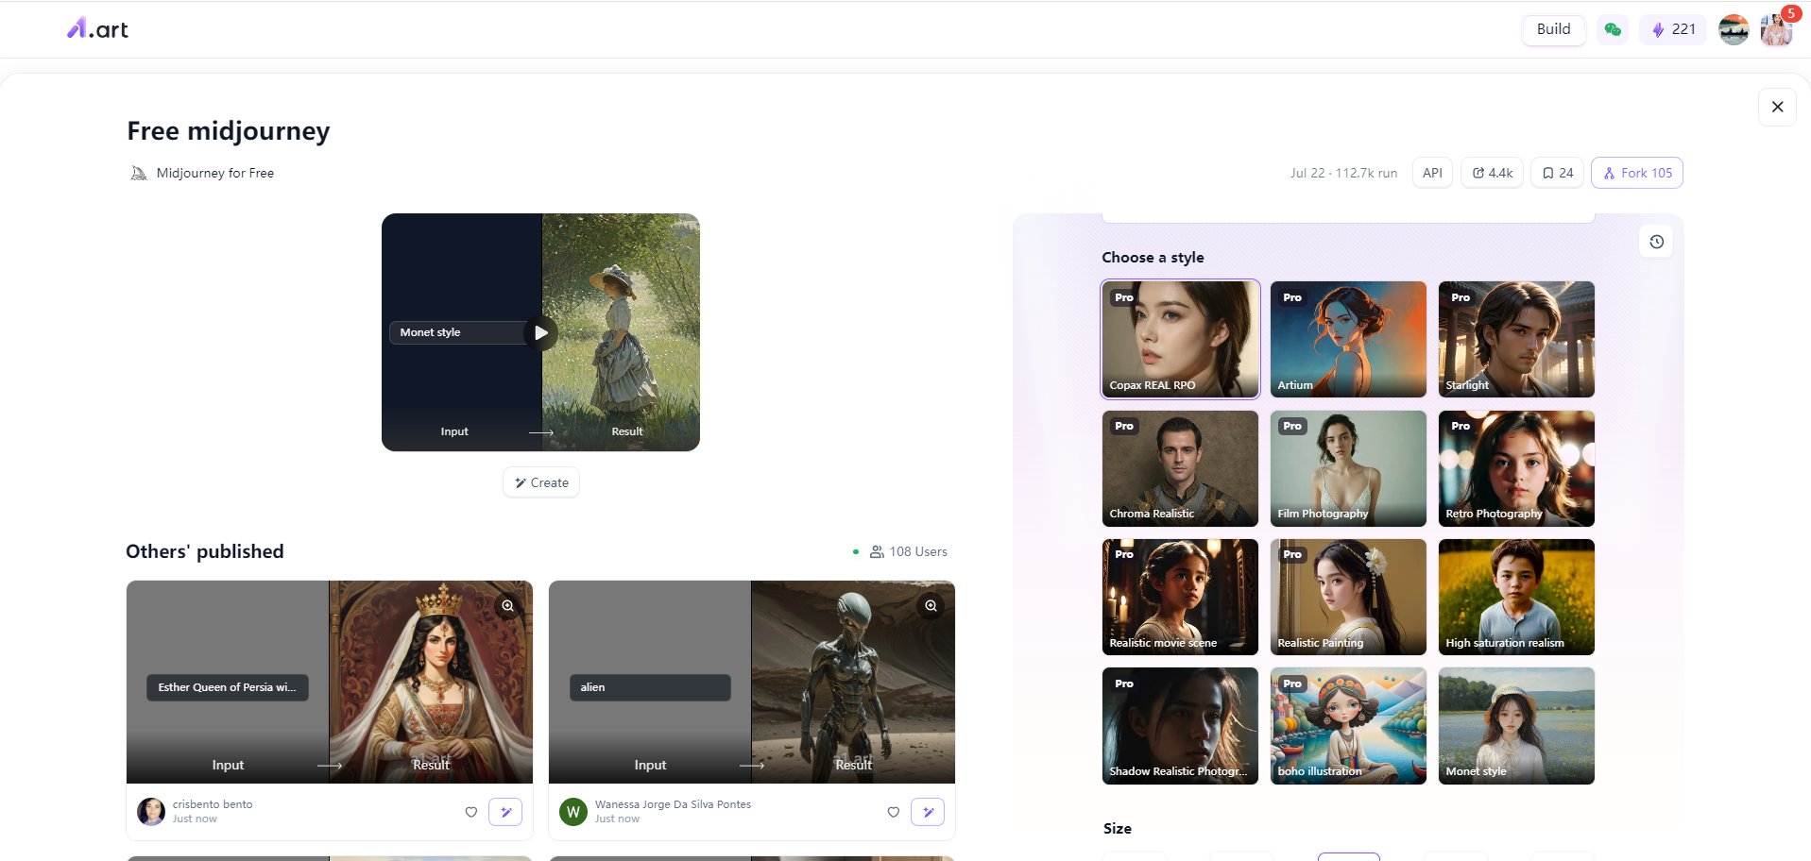The height and width of the screenshot is (861, 1811).
Task: Click the Monet style prompt field in the preview
Action: click(459, 332)
